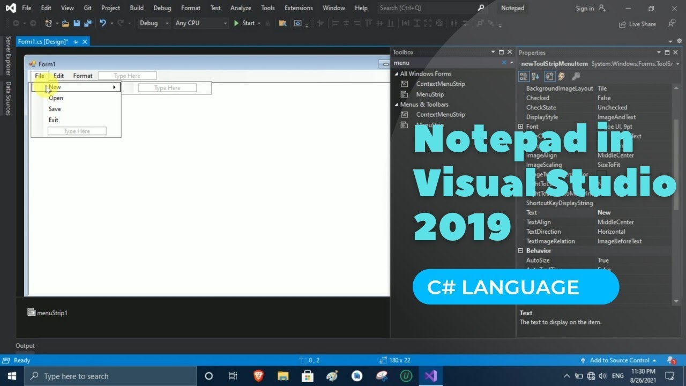Click Add to Source Control
Screen dimensions: 686x386
(x=619, y=360)
